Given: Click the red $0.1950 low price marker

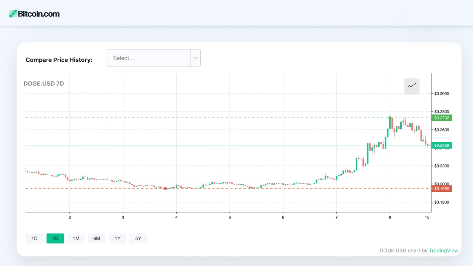Looking at the screenshot, I should pyautogui.click(x=441, y=188).
